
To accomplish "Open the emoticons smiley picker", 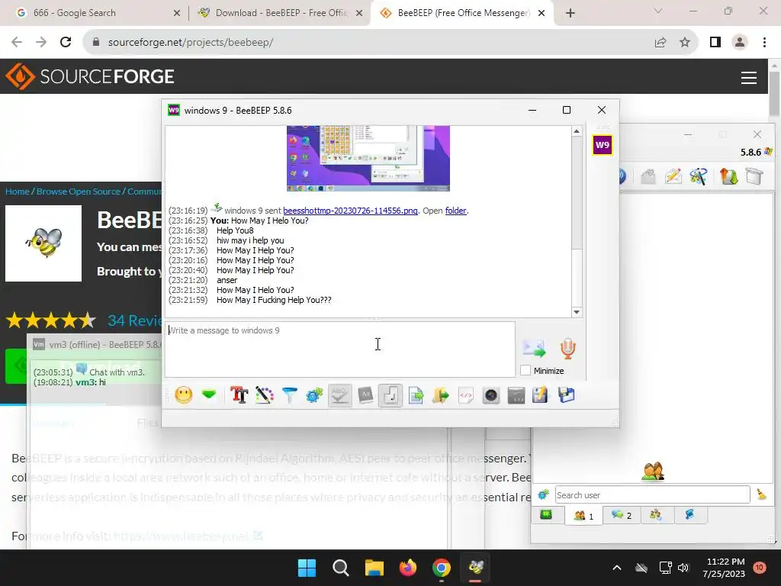I will pos(183,396).
